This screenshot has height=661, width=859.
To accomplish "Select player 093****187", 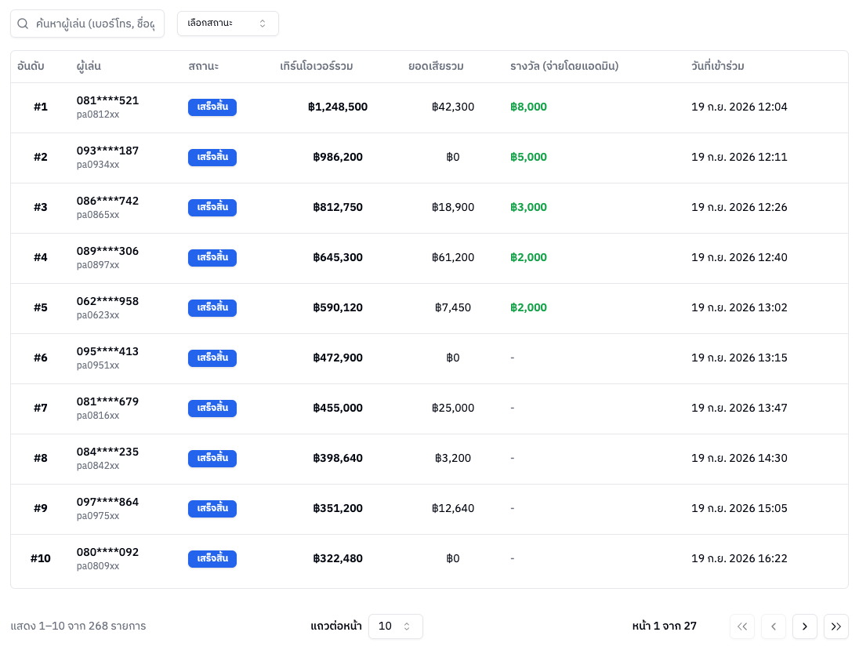I will (x=108, y=151).
